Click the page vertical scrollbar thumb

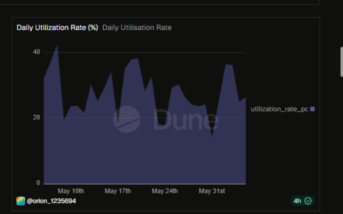[x=341, y=62]
